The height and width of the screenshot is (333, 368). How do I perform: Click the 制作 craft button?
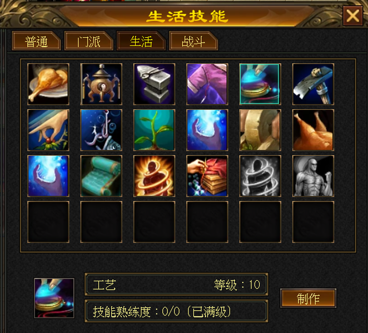coord(308,299)
